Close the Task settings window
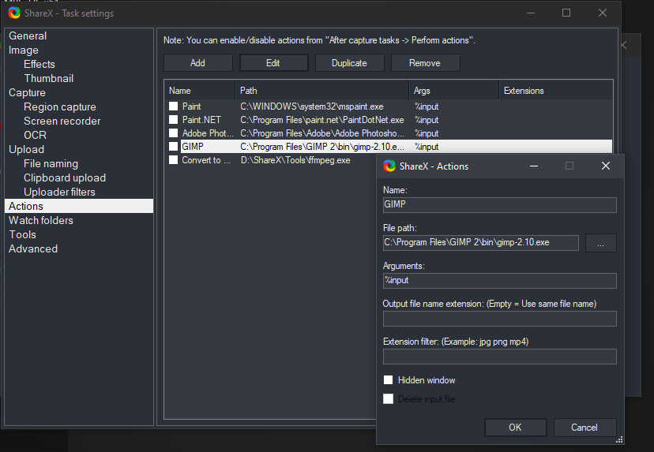The height and width of the screenshot is (452, 654). pos(603,13)
